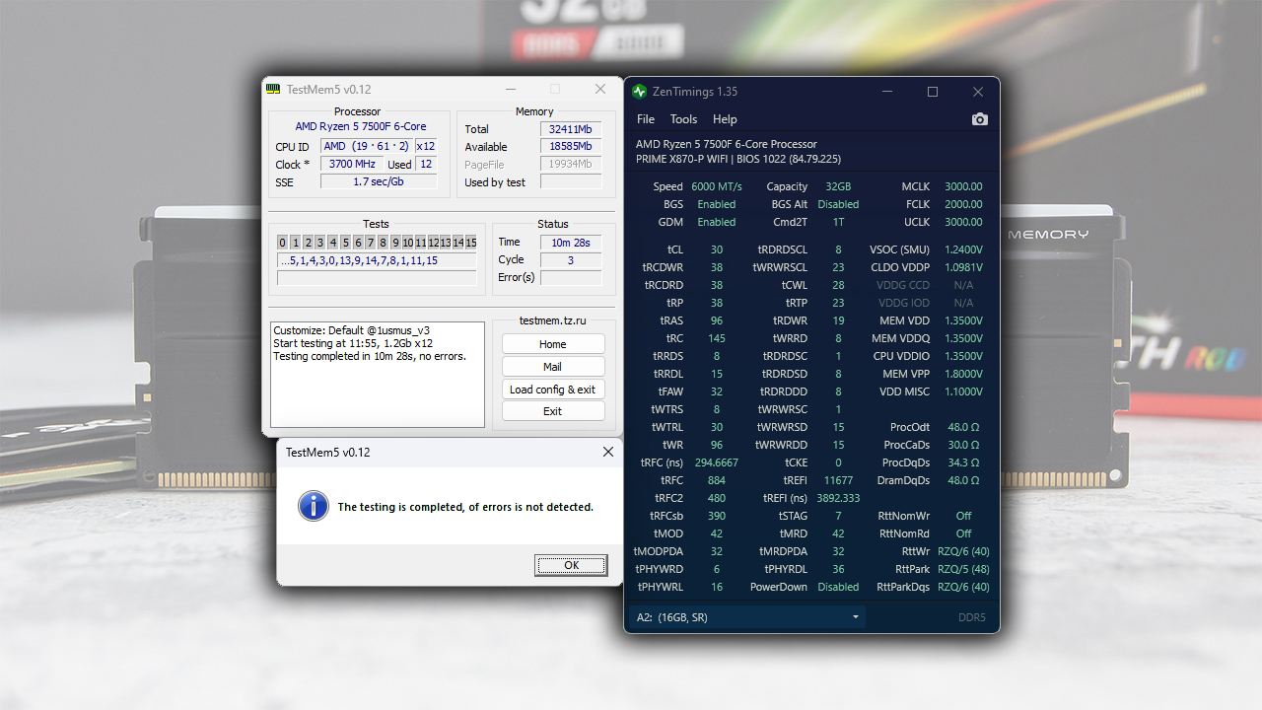1262x710 pixels.
Task: Click the Cycle field showing 3
Action: [571, 260]
